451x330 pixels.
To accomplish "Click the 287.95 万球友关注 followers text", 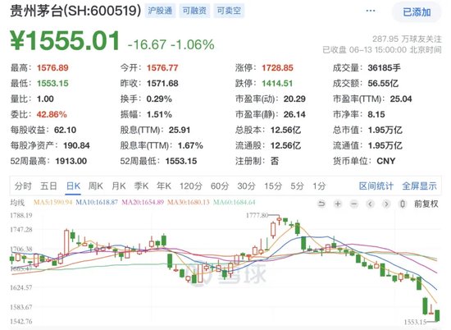I will point(407,39).
